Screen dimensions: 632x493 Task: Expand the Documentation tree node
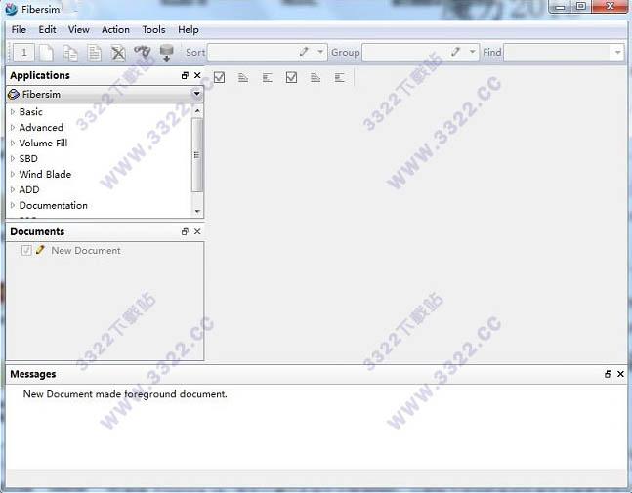(13, 205)
